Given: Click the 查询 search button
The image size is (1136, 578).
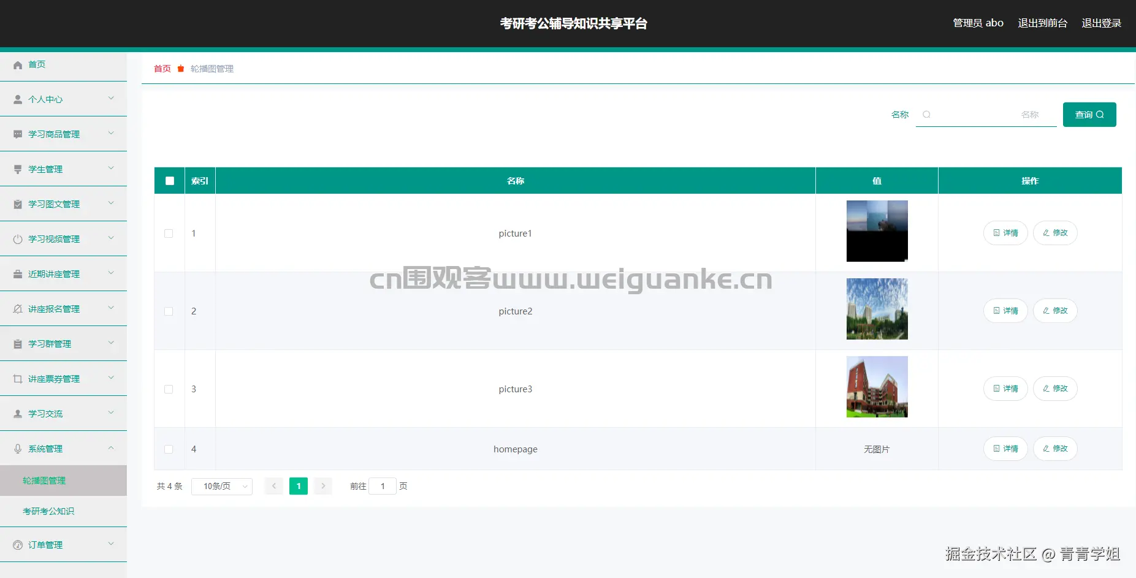Looking at the screenshot, I should (x=1089, y=114).
